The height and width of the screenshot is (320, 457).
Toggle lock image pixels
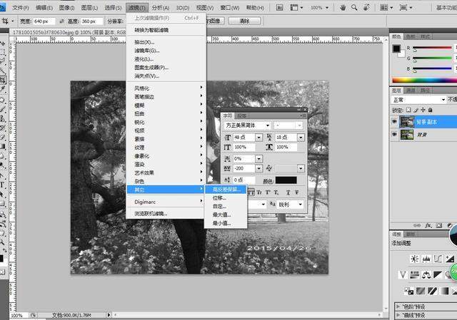(x=416, y=110)
